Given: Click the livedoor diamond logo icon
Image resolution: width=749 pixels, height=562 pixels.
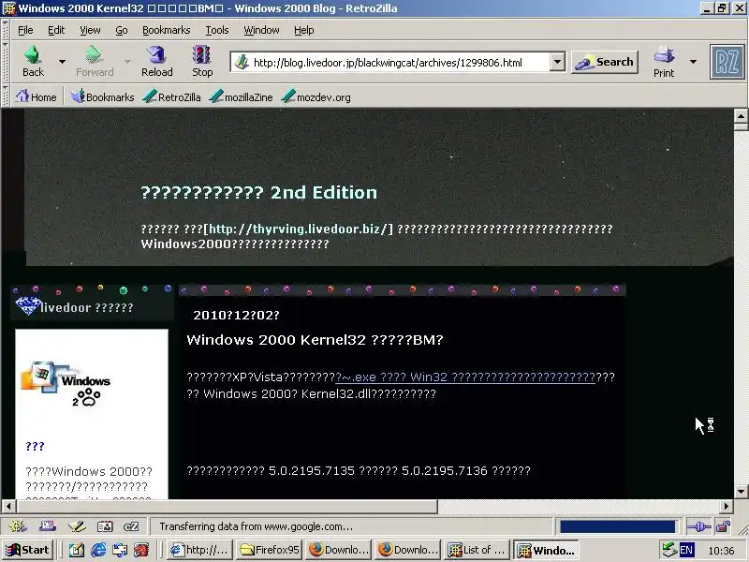Looking at the screenshot, I should [x=27, y=306].
